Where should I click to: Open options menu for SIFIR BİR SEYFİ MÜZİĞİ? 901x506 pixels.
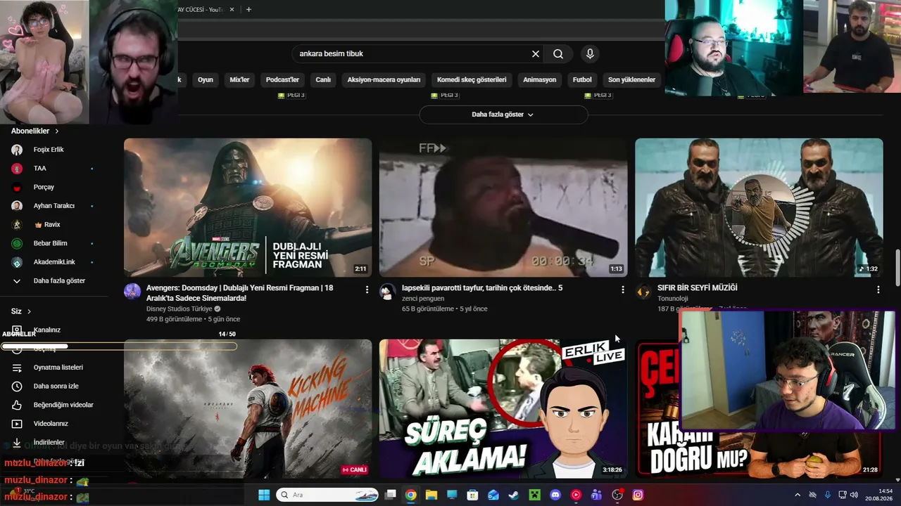tap(878, 289)
